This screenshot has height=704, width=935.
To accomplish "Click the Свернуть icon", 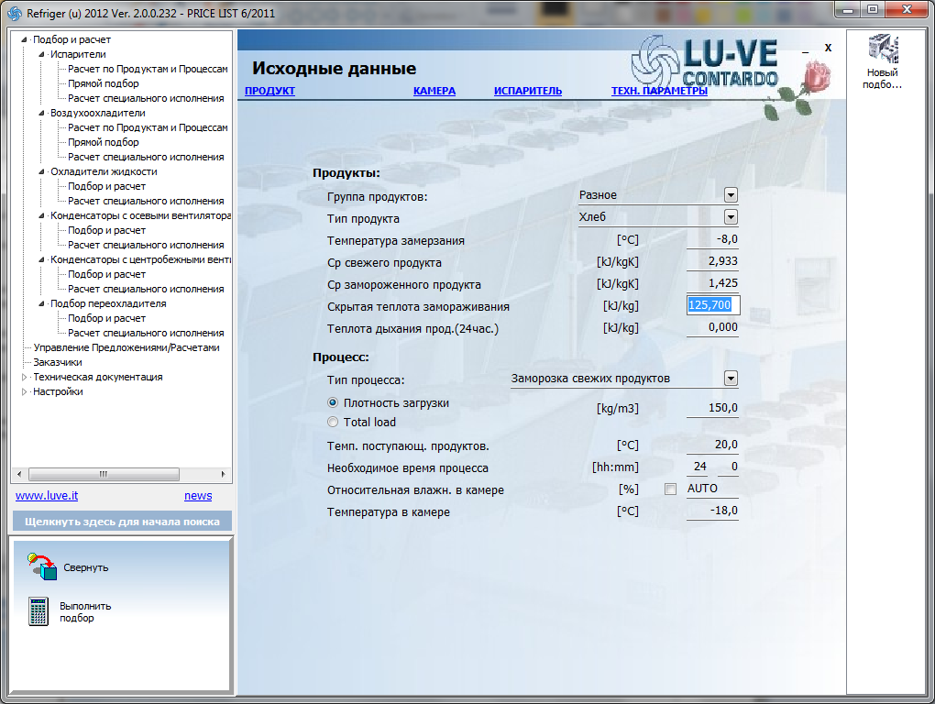I will 42,566.
